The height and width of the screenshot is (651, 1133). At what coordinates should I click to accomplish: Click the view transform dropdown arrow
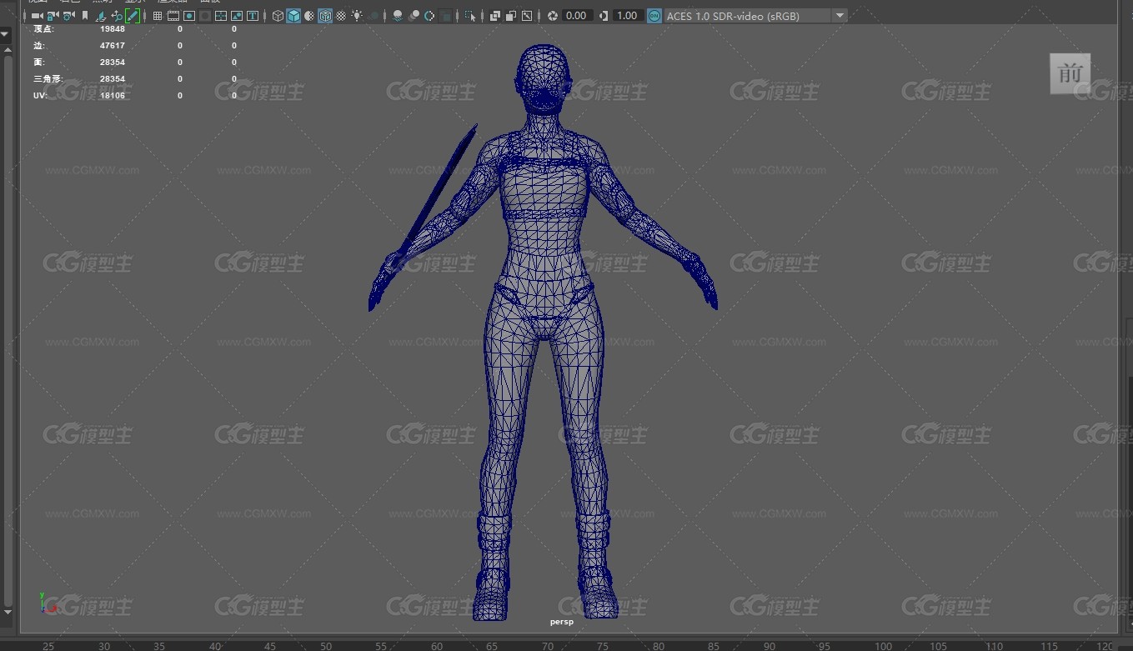click(x=840, y=16)
